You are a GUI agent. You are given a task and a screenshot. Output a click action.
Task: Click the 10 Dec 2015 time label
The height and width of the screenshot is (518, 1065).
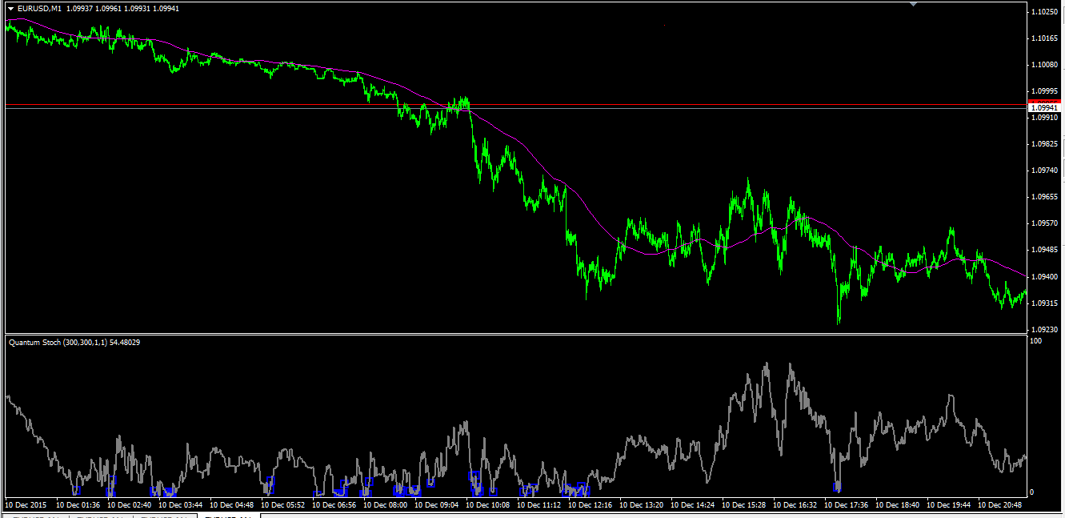pyautogui.click(x=26, y=505)
